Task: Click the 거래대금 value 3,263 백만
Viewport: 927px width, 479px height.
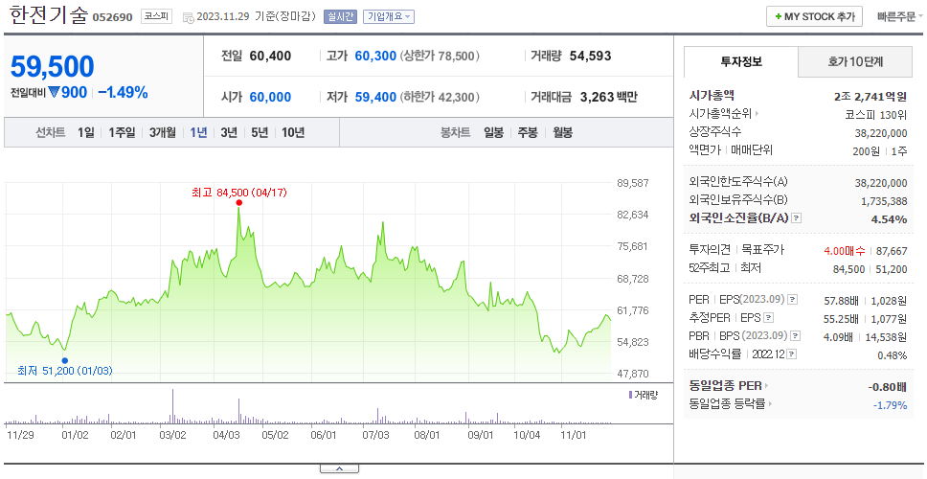Action: click(608, 97)
